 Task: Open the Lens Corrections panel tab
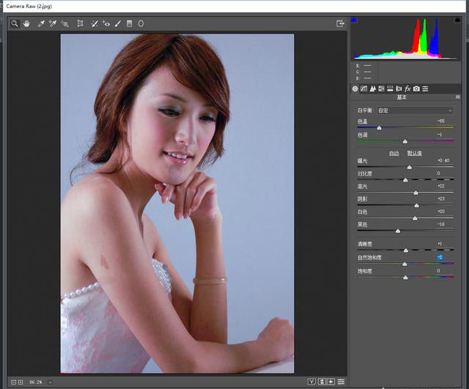399,89
